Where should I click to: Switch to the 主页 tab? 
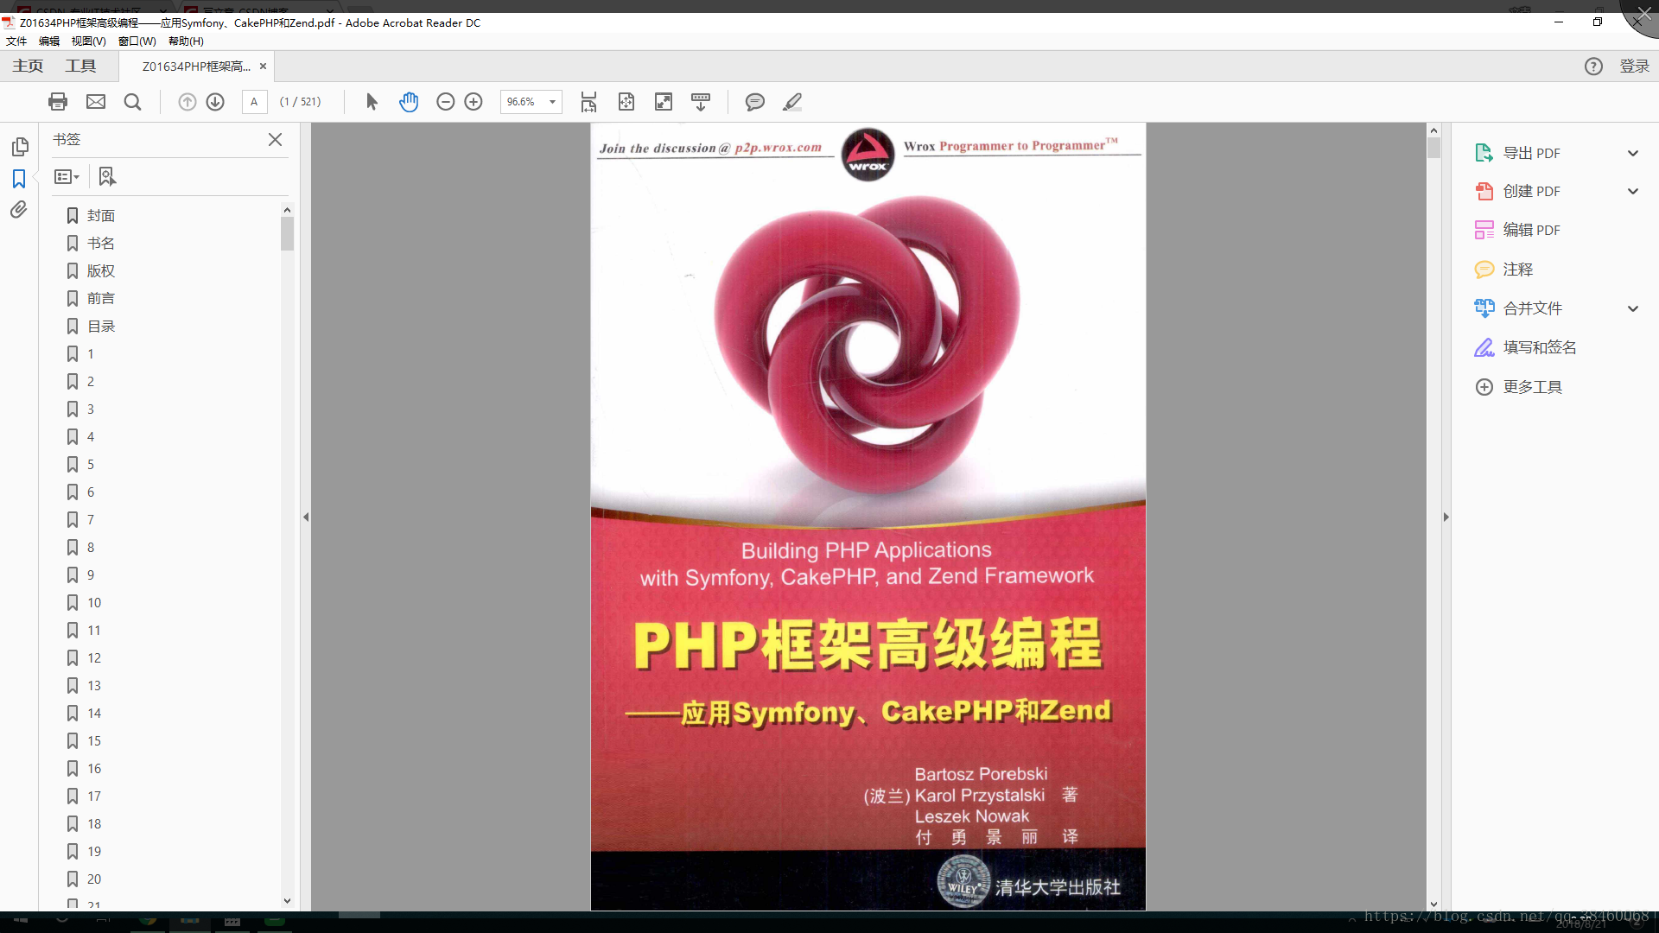[28, 65]
